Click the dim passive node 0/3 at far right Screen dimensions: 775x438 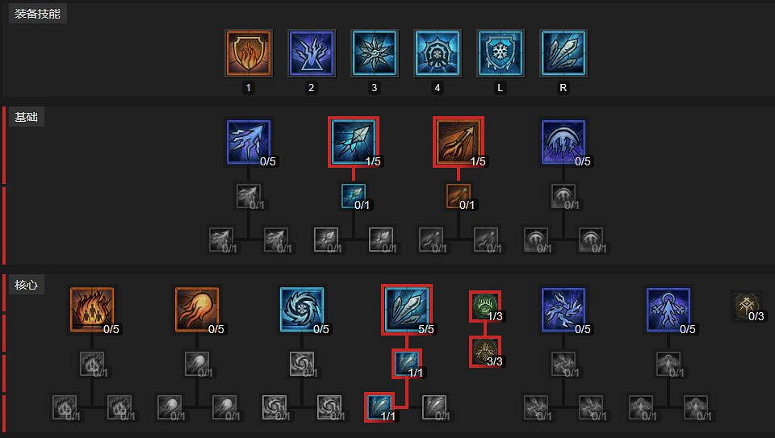[x=746, y=307]
